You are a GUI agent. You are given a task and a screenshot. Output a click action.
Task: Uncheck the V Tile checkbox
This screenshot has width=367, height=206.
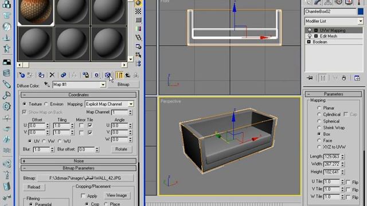coord(90,133)
